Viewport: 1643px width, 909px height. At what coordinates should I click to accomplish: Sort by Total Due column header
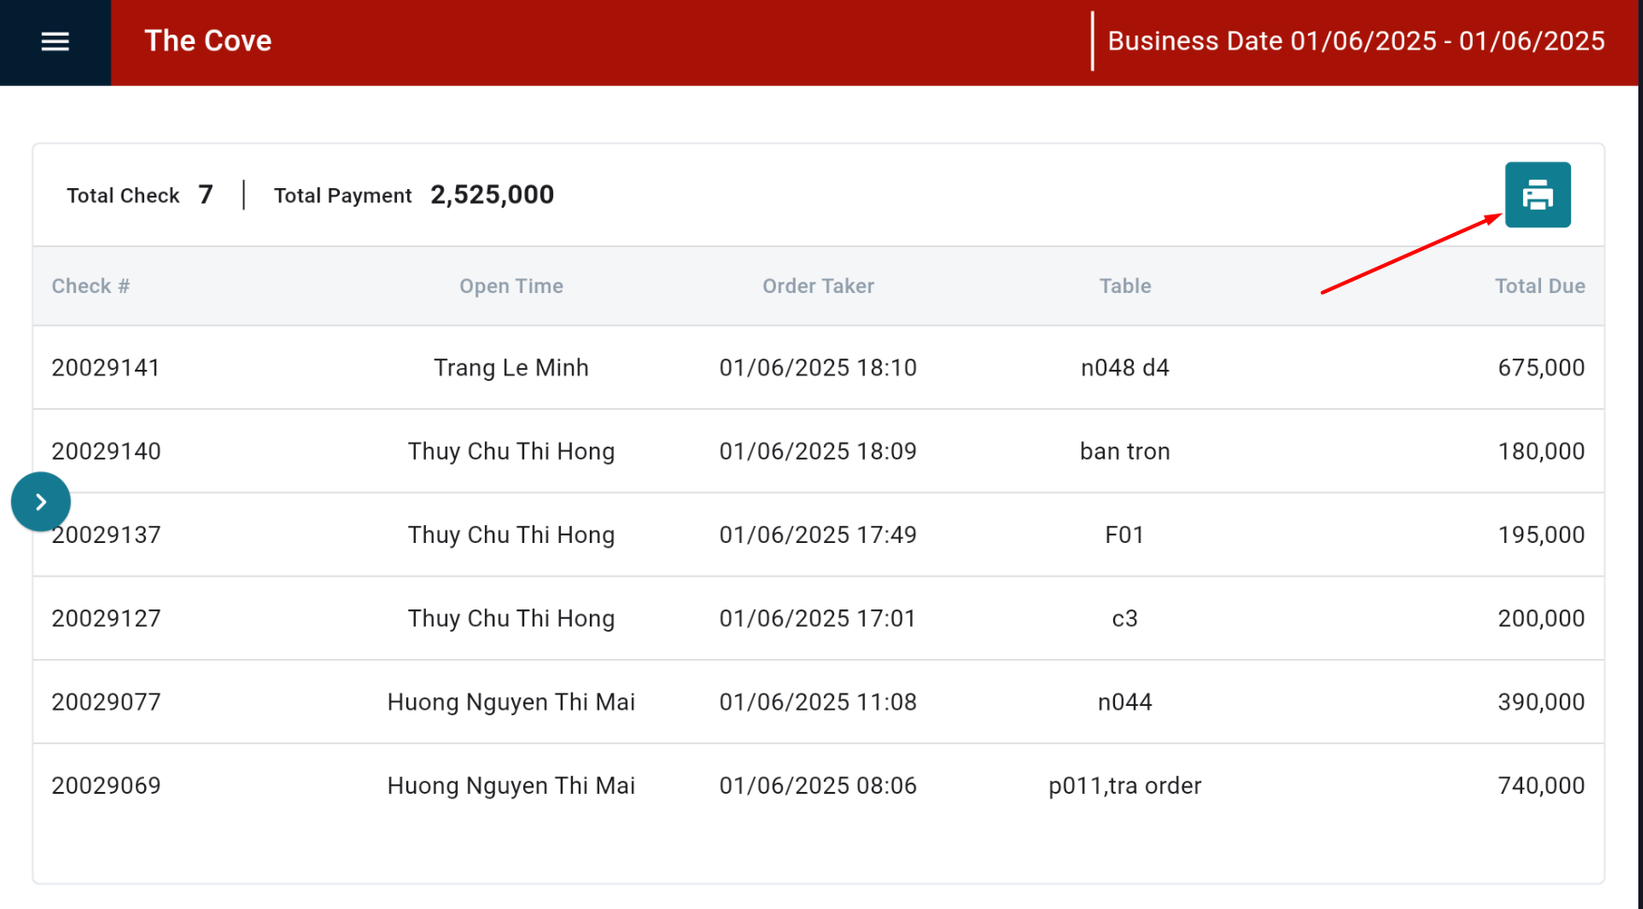pyautogui.click(x=1540, y=286)
